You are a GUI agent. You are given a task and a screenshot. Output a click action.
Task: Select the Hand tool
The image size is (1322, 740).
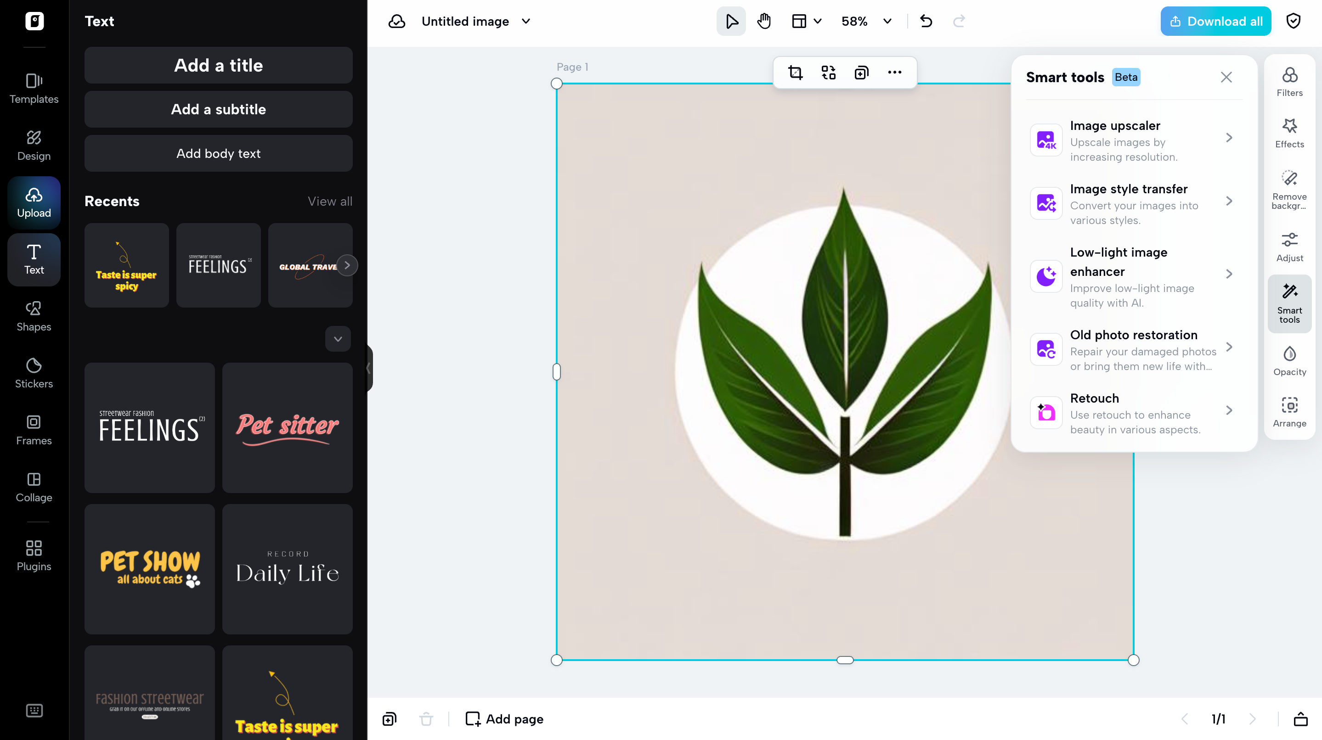point(763,21)
